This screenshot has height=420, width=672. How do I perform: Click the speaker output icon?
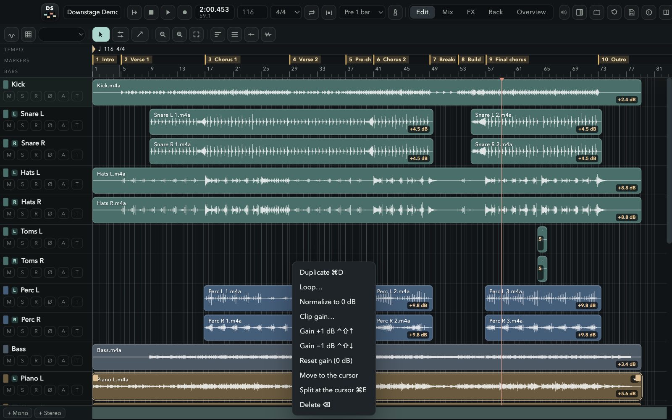[x=564, y=12]
